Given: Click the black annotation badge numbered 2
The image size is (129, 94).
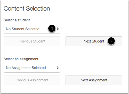Looking at the screenshot, I should pyautogui.click(x=111, y=41).
